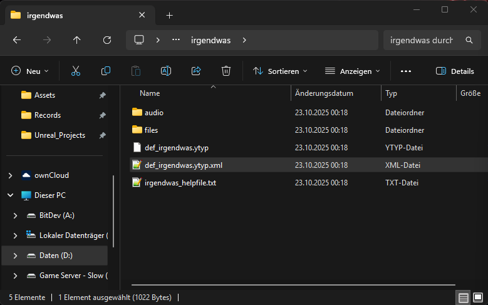Click the search box for irgendwas
Screen dimensions: 488x305
[x=422, y=40]
